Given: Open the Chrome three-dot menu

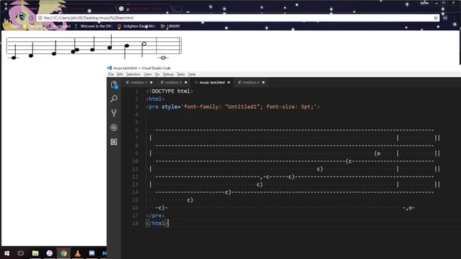Looking at the screenshot, I should (454, 18).
